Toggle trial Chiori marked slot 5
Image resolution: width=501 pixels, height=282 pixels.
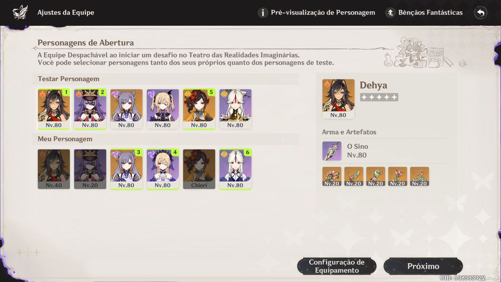pos(199,109)
